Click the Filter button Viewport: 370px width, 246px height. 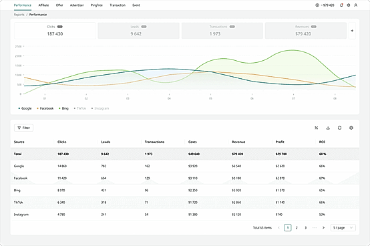coord(23,128)
